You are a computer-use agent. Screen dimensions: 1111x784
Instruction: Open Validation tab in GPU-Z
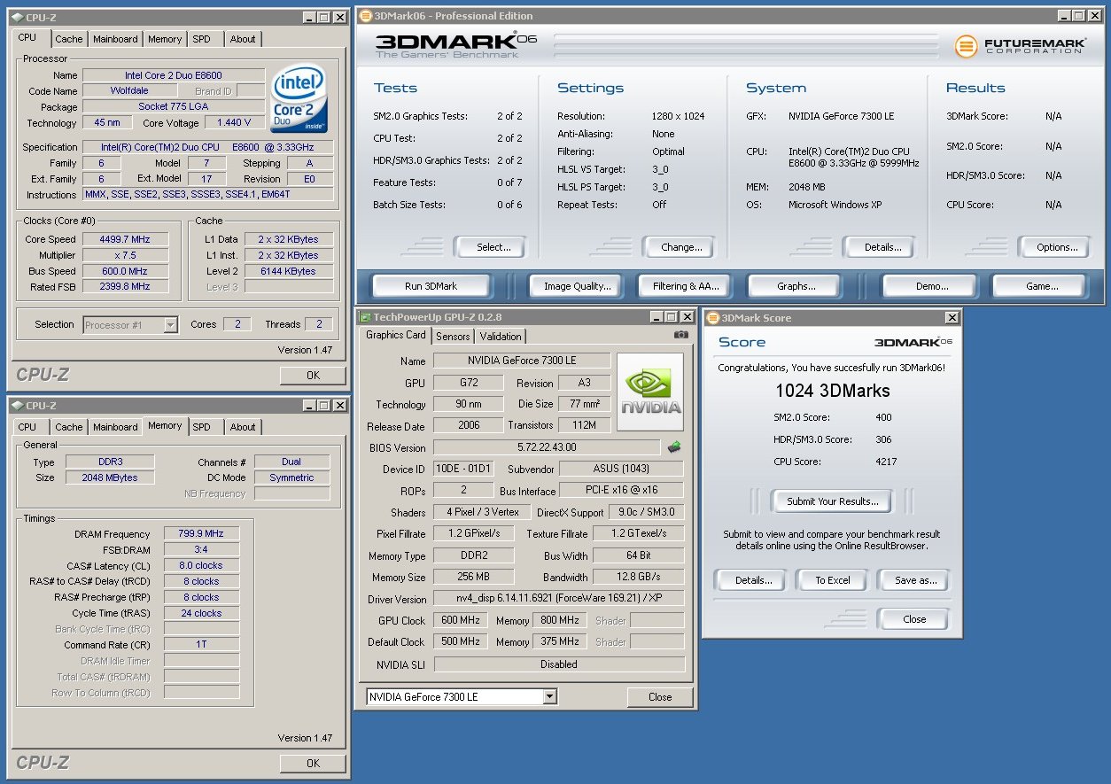pos(501,337)
